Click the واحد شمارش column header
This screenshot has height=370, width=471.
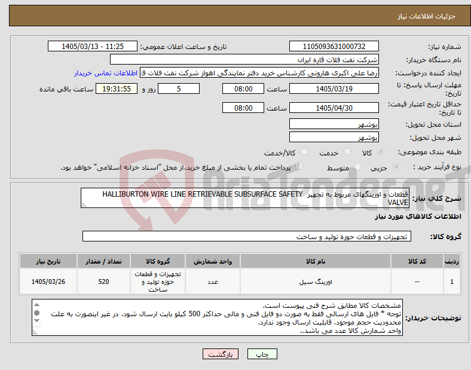213,261
